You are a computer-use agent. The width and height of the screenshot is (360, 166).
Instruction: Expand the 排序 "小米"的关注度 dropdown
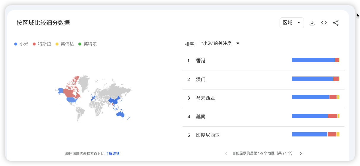[x=220, y=43]
